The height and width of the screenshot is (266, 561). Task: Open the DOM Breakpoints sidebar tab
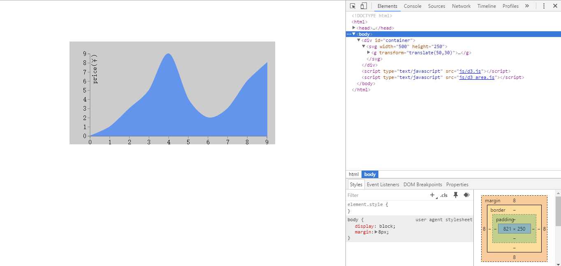click(423, 185)
